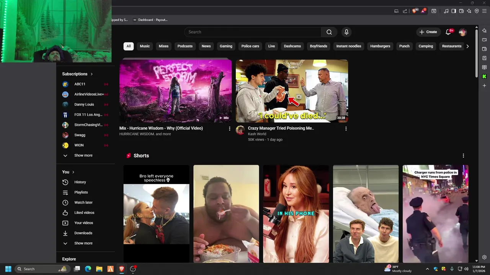Select the Police cars filter chip

point(250,46)
